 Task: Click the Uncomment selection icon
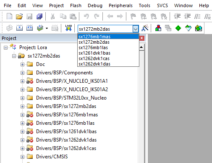[x=207, y=16]
